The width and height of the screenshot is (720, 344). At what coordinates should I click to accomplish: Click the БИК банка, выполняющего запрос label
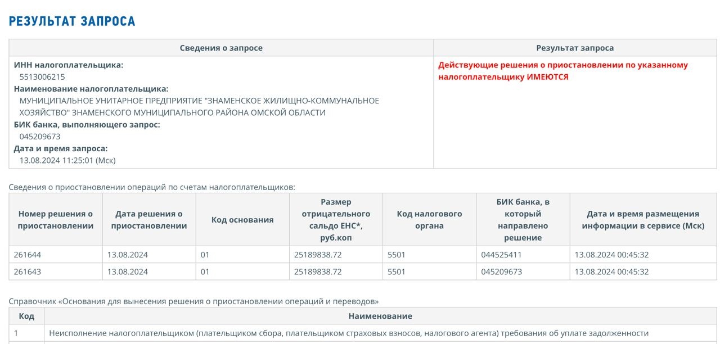[x=87, y=124]
